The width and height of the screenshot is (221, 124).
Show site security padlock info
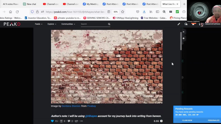37,12
